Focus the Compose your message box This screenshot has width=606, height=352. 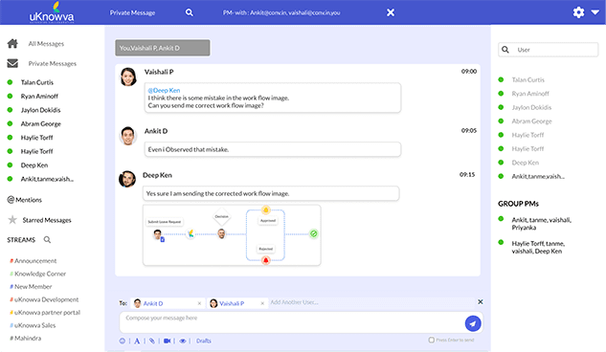pyautogui.click(x=291, y=322)
